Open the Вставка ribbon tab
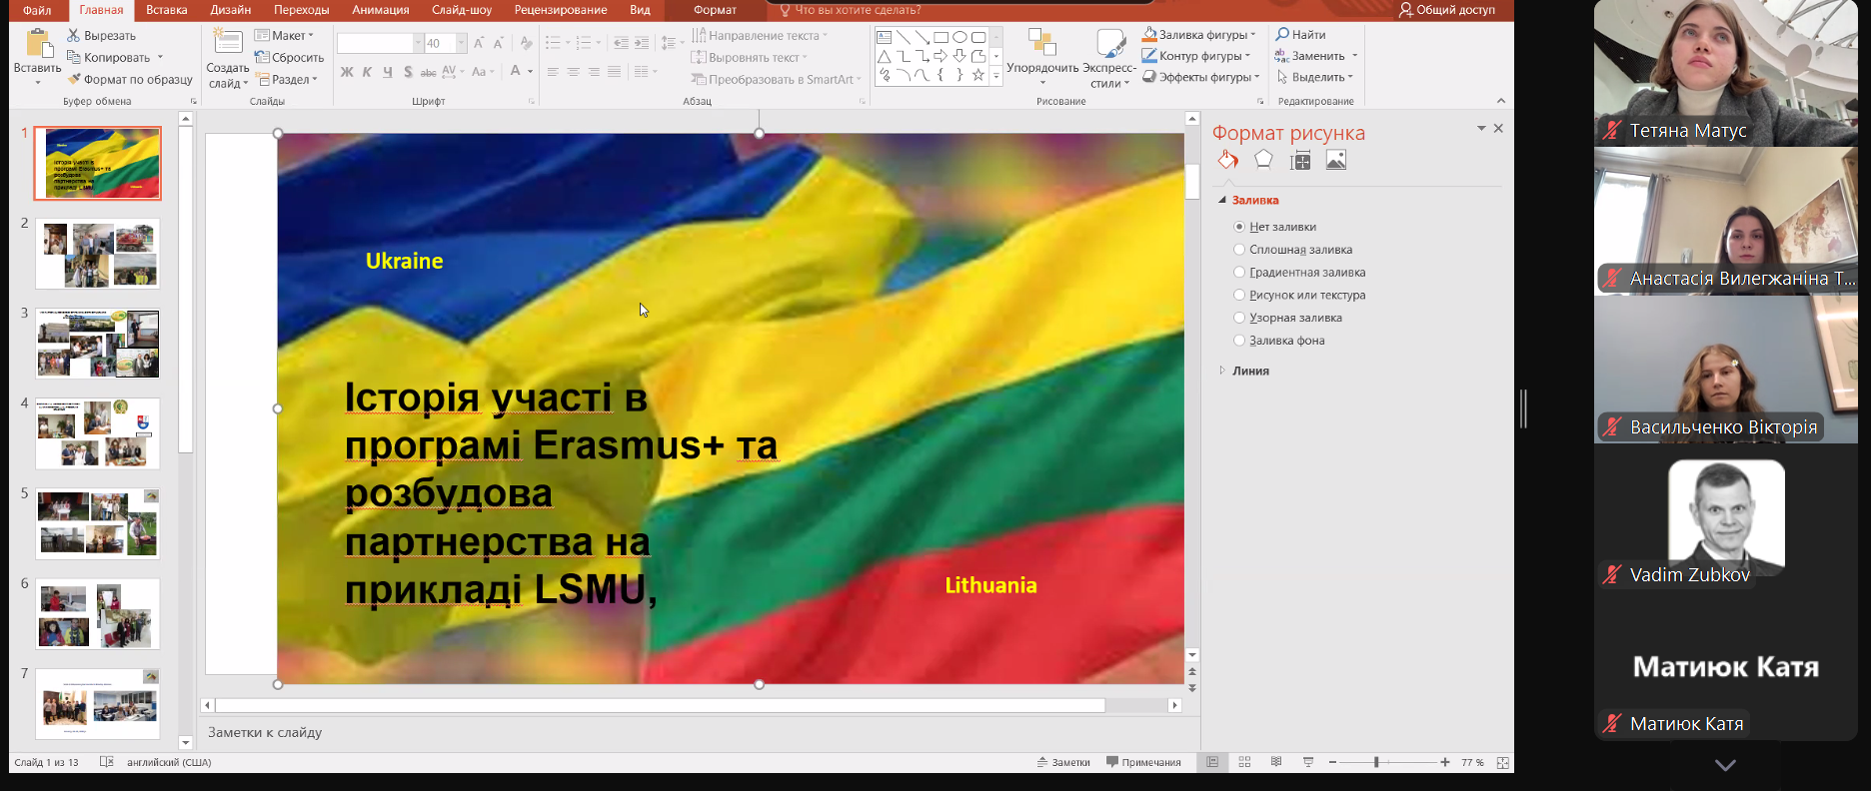Viewport: 1871px width, 791px height. click(167, 10)
